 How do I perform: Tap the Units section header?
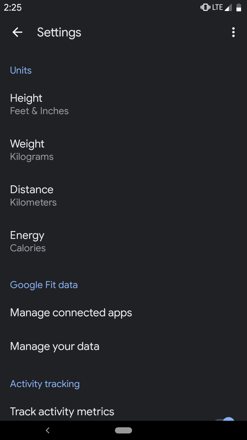pyautogui.click(x=21, y=70)
